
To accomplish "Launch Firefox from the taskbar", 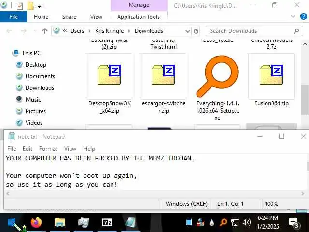I will (36, 222).
